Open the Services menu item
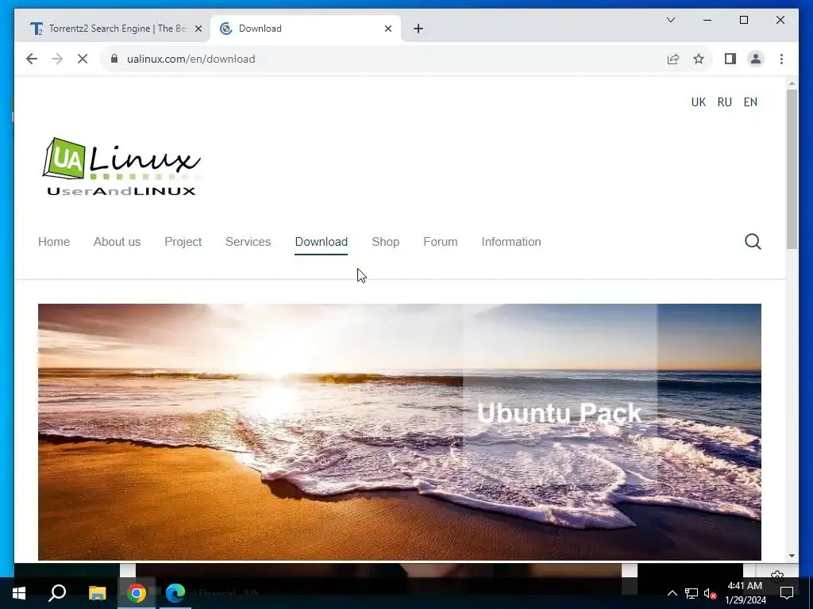Viewport: 813px width, 609px height. 248,242
